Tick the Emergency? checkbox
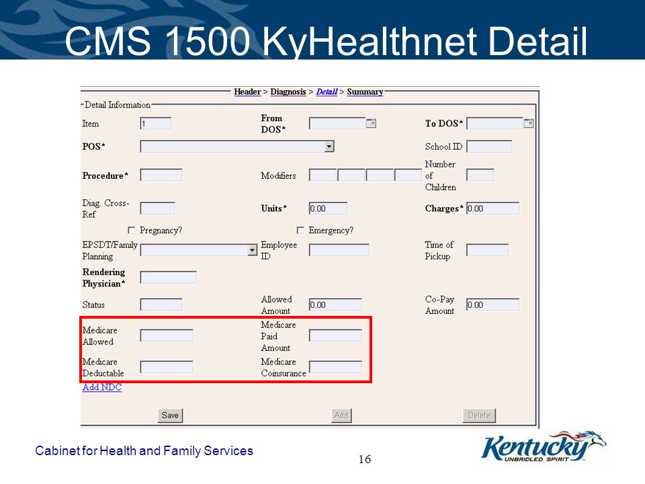 point(300,230)
